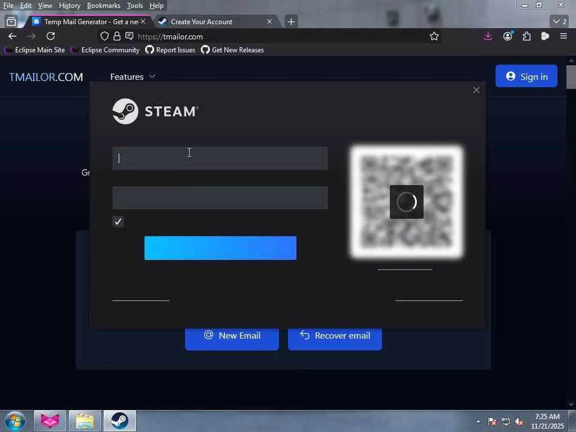
Task: Click the blue sign-in button in Steam dialog
Action: pos(220,248)
